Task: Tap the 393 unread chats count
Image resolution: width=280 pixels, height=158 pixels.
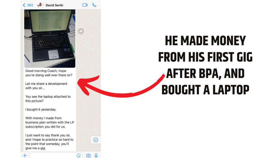Action: (x=30, y=5)
